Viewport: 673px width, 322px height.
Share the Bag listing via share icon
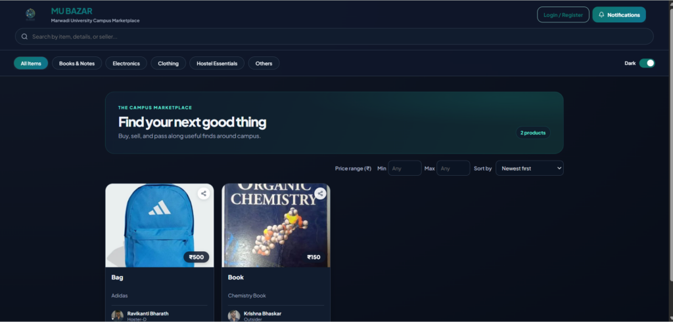pyautogui.click(x=204, y=193)
